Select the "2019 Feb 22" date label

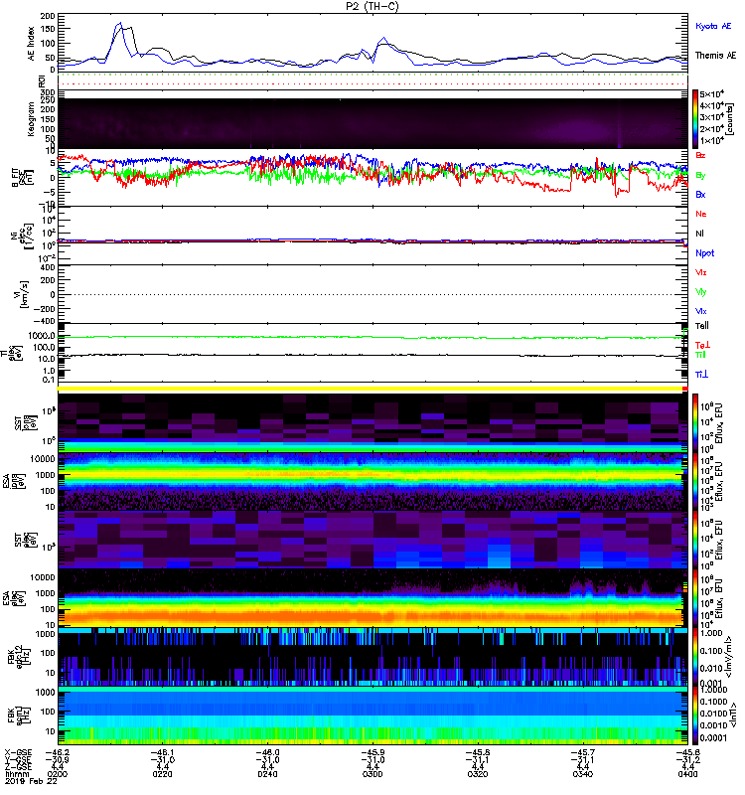[x=32, y=781]
